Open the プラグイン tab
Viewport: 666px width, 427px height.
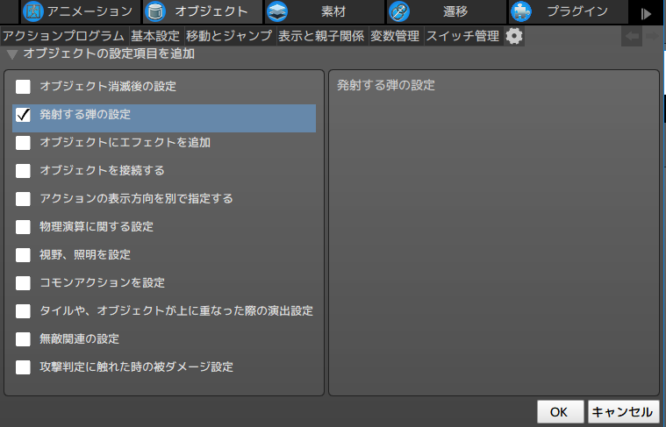point(569,11)
